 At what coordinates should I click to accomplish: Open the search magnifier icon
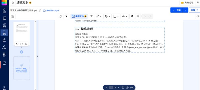[198, 16]
